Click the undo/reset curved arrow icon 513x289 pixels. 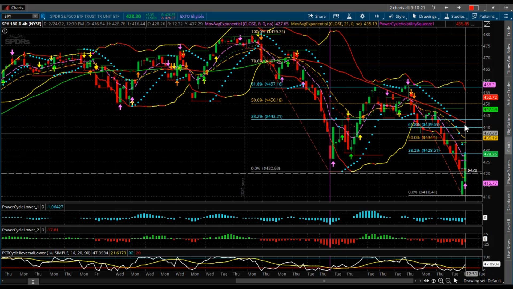[433, 8]
